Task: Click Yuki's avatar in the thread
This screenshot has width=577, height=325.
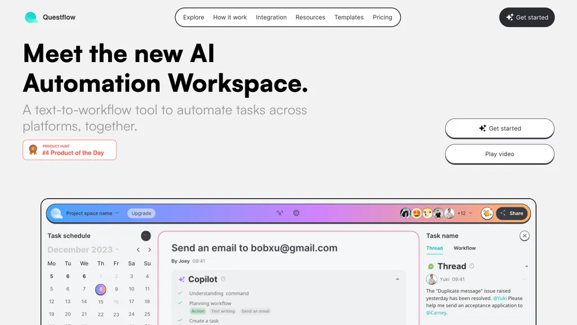Action: tap(432, 279)
